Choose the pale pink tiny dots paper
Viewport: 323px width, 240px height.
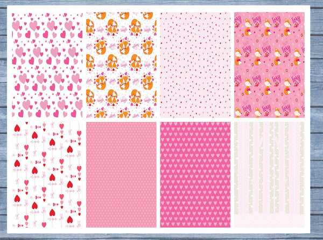pos(195,65)
